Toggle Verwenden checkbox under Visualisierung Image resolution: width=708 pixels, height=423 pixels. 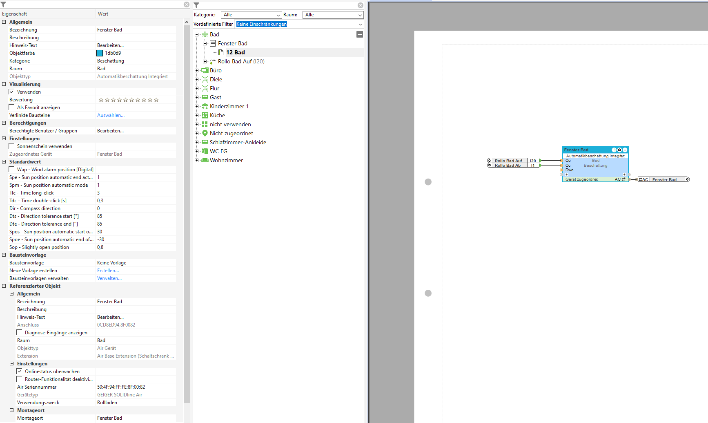12,92
